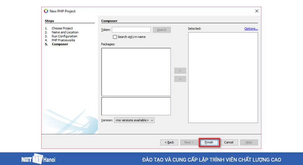
Task: Click the remove (<) arrow button
Action: coord(180,79)
